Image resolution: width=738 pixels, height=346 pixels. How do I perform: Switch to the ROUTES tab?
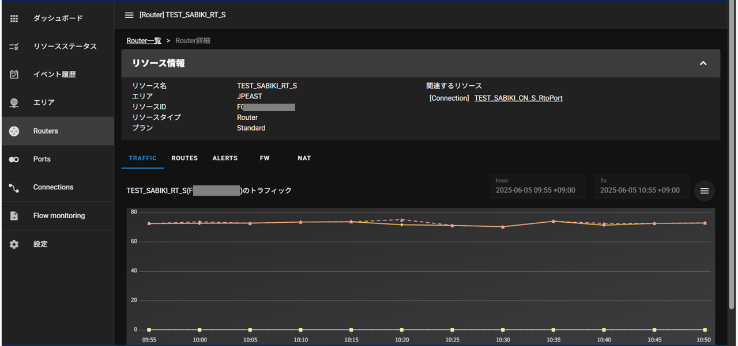(184, 158)
